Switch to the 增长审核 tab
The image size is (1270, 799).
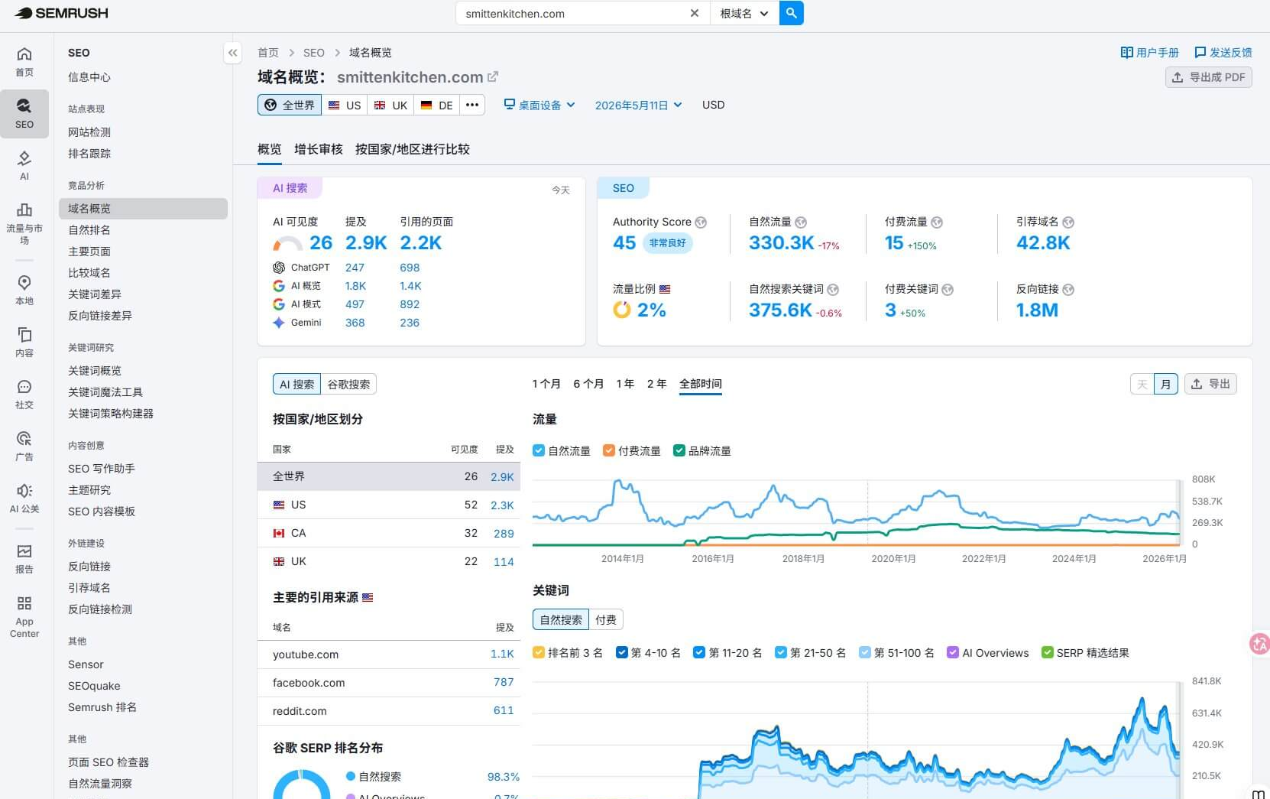click(319, 149)
